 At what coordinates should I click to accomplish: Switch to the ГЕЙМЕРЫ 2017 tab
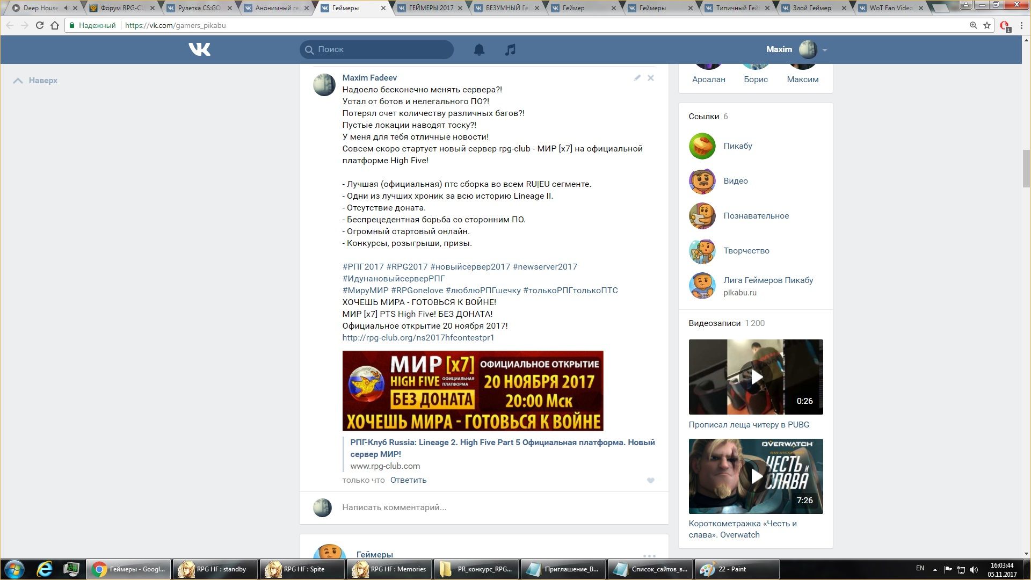tap(431, 8)
